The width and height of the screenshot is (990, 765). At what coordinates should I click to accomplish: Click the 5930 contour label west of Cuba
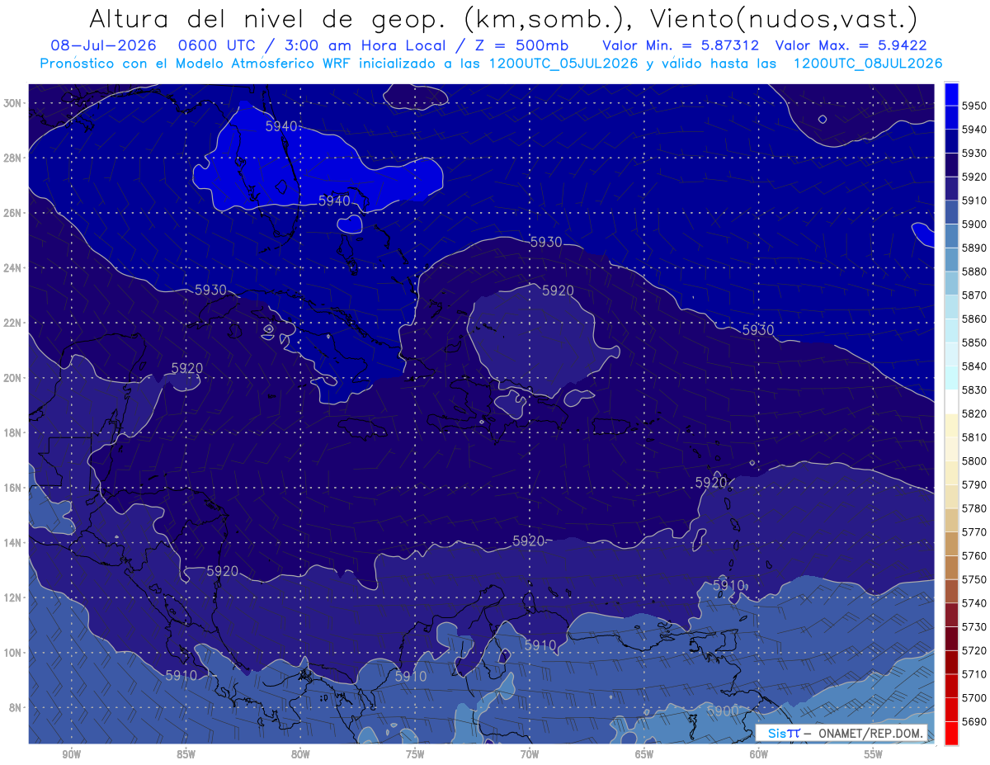pyautogui.click(x=210, y=290)
